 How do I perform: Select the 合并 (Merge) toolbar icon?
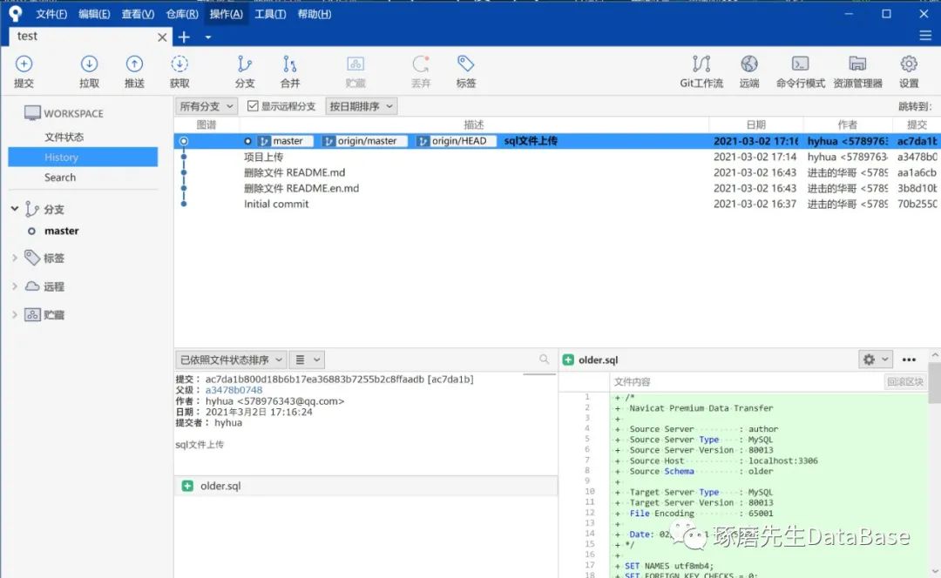pyautogui.click(x=290, y=70)
